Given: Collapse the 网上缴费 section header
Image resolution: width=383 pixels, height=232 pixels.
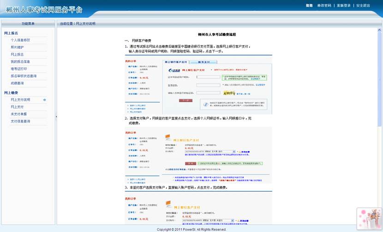Looking at the screenshot, I should pyautogui.click(x=11, y=93).
